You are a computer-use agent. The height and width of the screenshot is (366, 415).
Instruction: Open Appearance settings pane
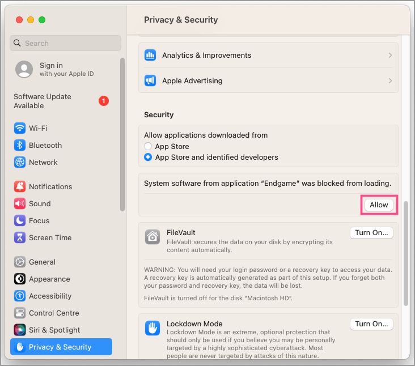49,279
